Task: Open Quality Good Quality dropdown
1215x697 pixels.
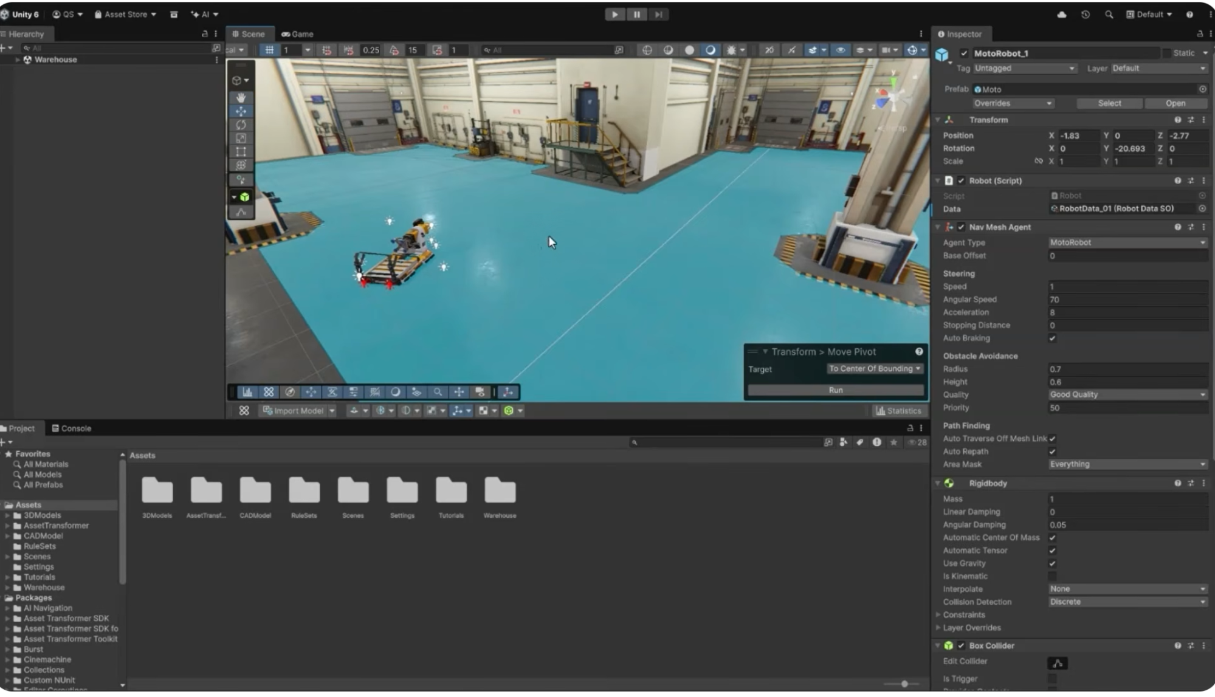Action: [1127, 395]
